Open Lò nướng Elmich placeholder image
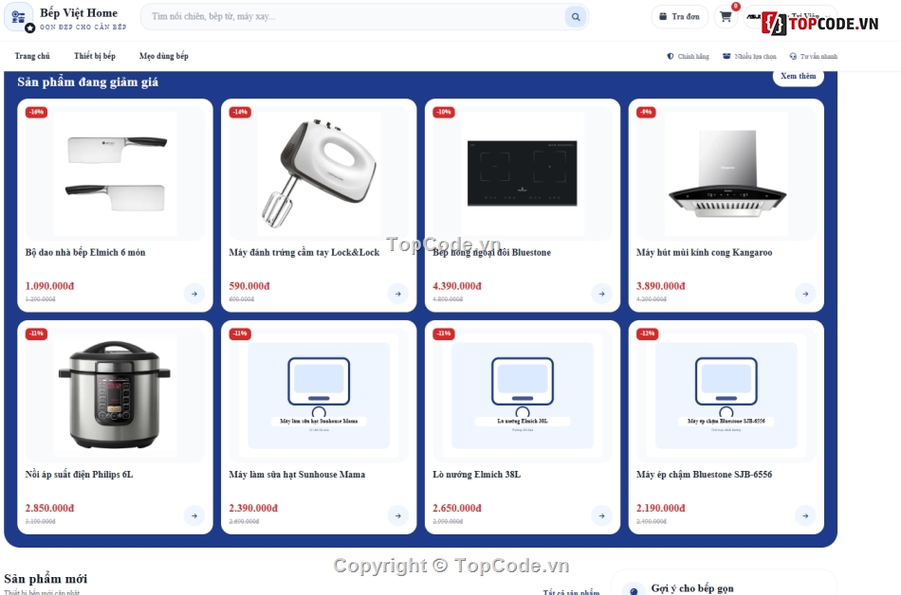 [x=523, y=395]
